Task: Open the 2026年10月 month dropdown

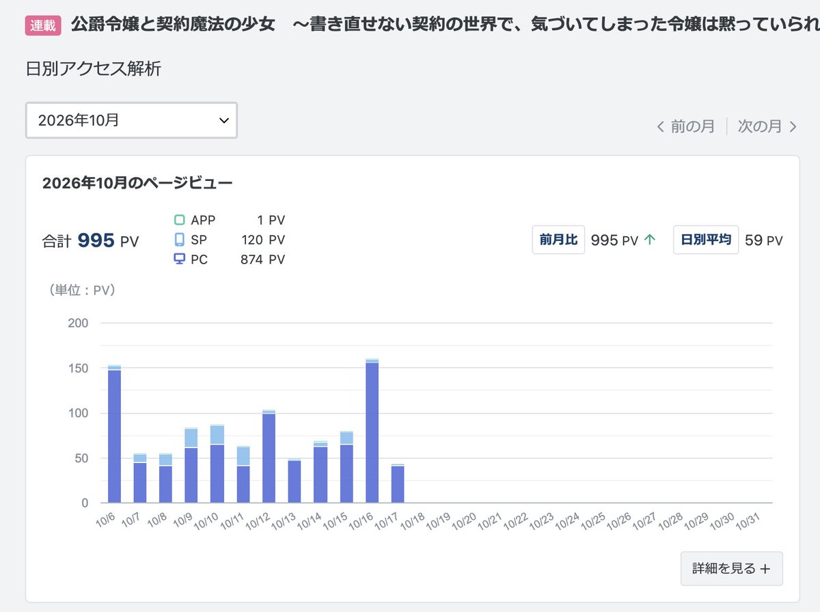Action: pyautogui.click(x=131, y=120)
